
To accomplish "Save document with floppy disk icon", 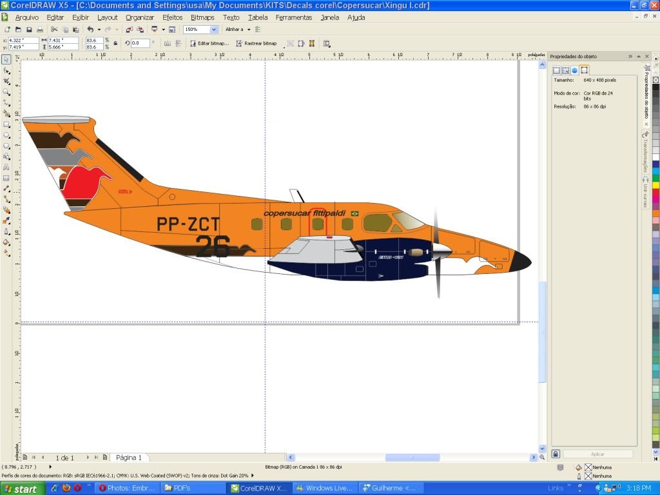I will pyautogui.click(x=29, y=30).
